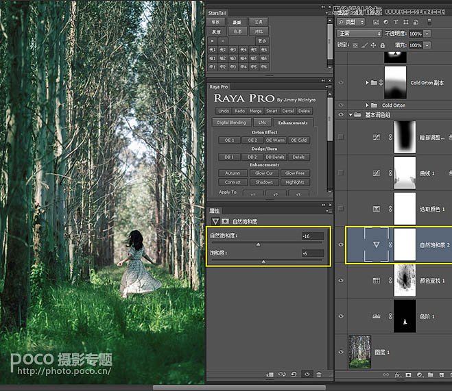The width and height of the screenshot is (452, 391).
Task: Switch to LMs tab in Raya Pro
Action: [x=262, y=123]
